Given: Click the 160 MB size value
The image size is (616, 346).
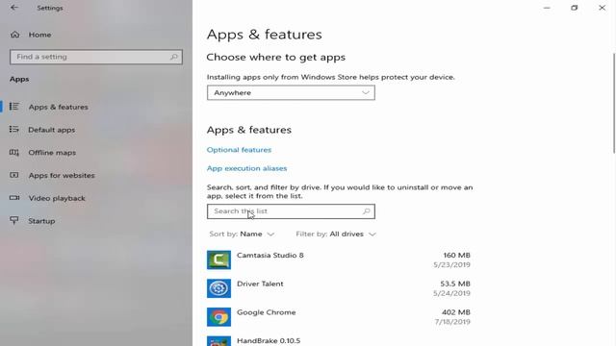Looking at the screenshot, I should pyautogui.click(x=456, y=255).
